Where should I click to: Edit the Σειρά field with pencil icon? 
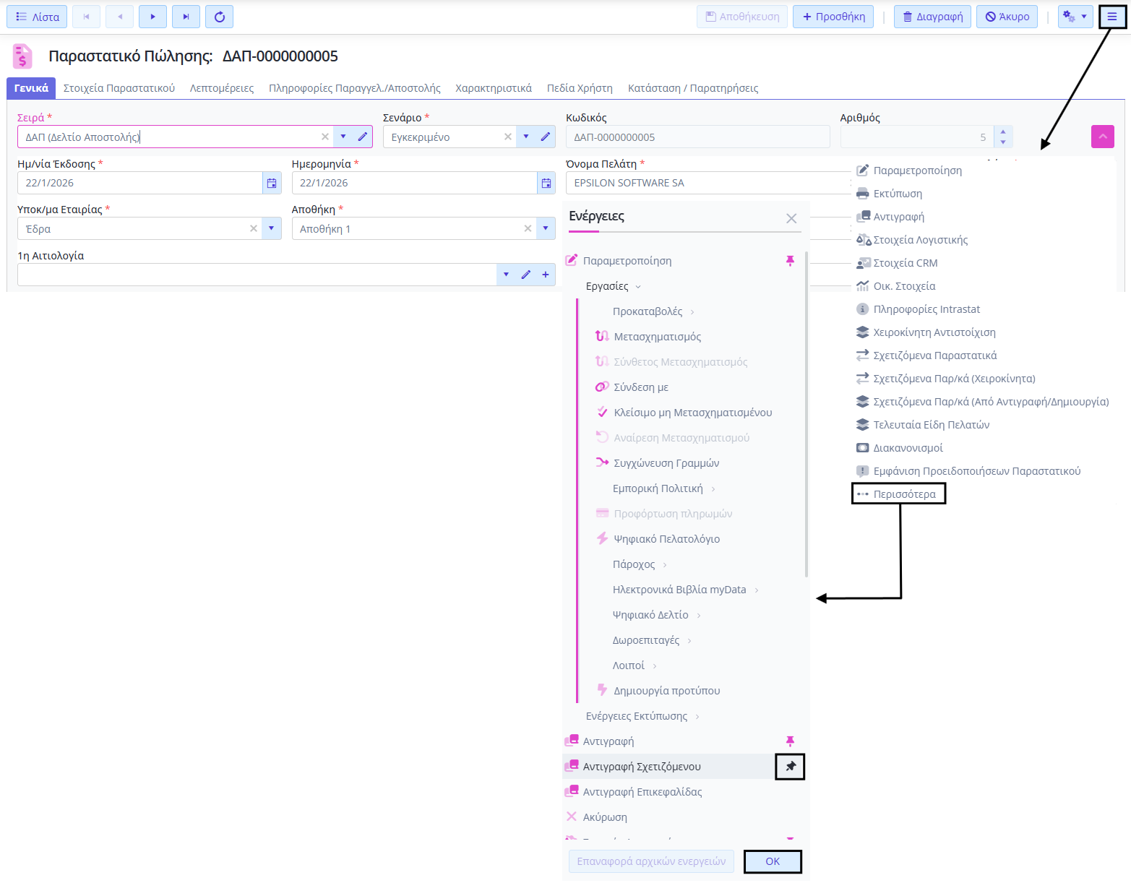point(363,137)
